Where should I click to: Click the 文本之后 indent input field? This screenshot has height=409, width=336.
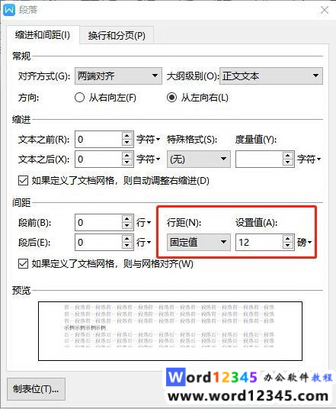click(x=98, y=159)
